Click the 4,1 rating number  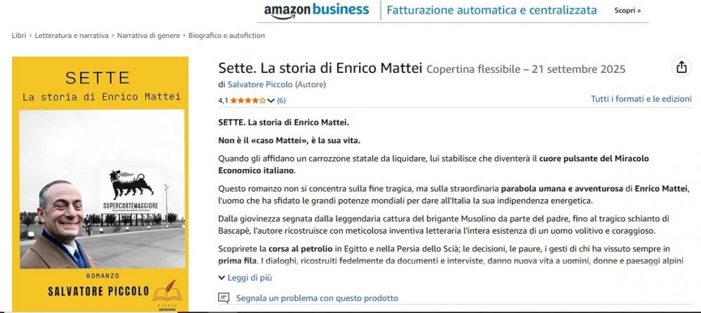(x=223, y=100)
